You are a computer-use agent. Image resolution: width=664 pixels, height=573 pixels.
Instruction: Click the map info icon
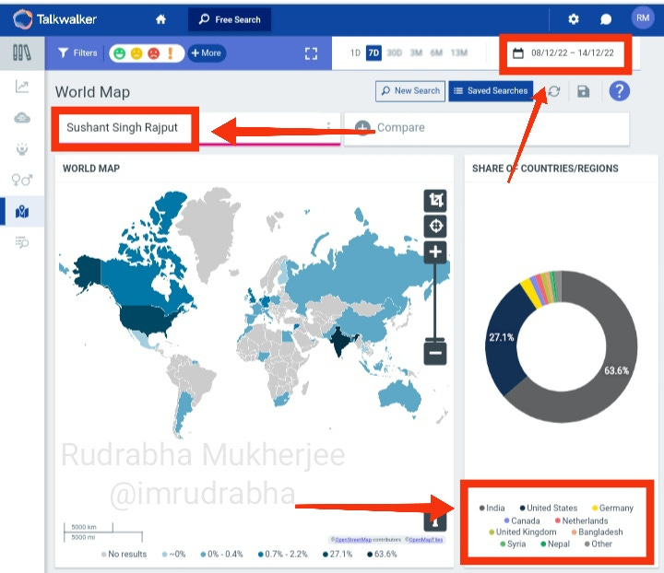(435, 521)
